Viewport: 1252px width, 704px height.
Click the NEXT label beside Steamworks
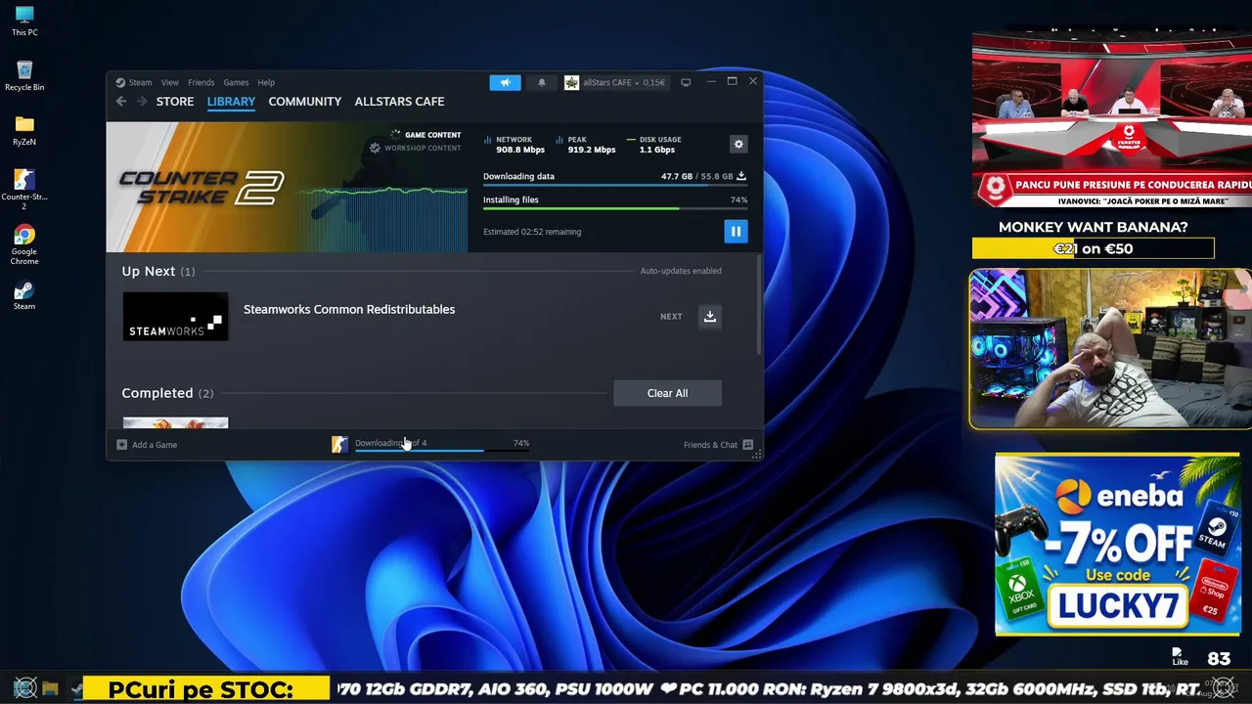tap(671, 317)
